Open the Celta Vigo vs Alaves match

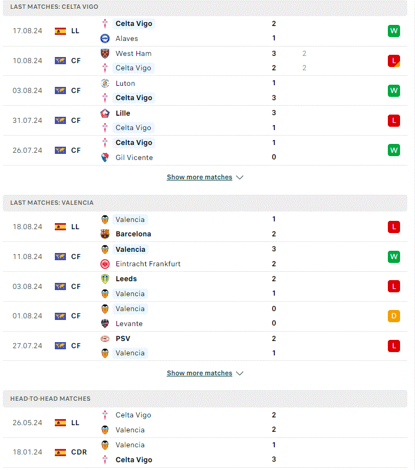[205, 31]
